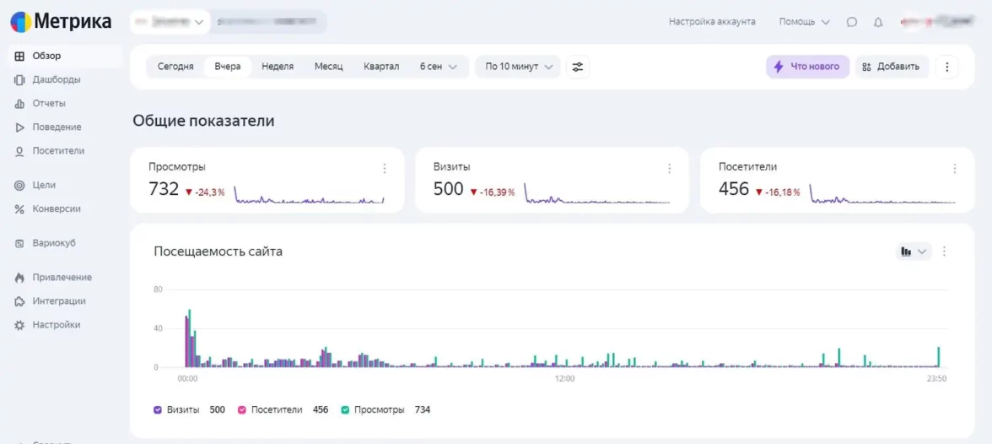The height and width of the screenshot is (444, 992).
Task: Expand the Помощь help menu
Action: tap(804, 22)
